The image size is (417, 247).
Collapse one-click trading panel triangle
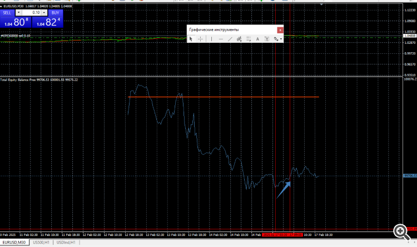1,6
